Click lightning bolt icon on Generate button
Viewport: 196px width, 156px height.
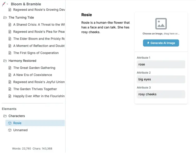148,43
